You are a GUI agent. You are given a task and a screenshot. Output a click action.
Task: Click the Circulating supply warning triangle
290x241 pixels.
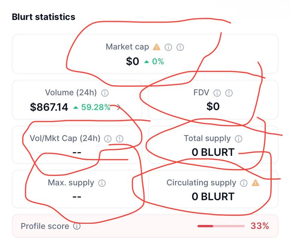[256, 183]
